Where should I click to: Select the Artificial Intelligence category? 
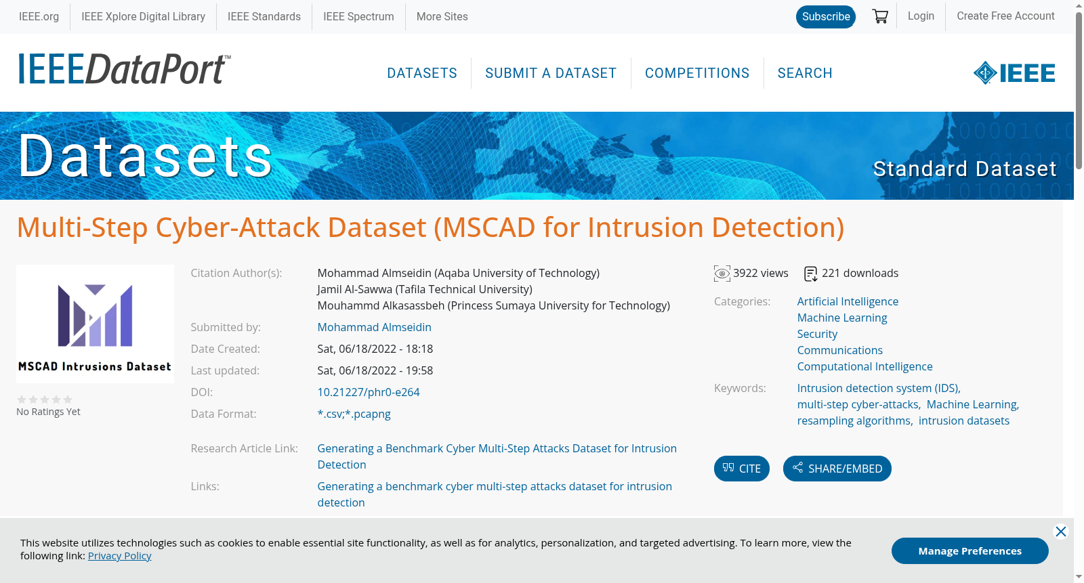[848, 301]
